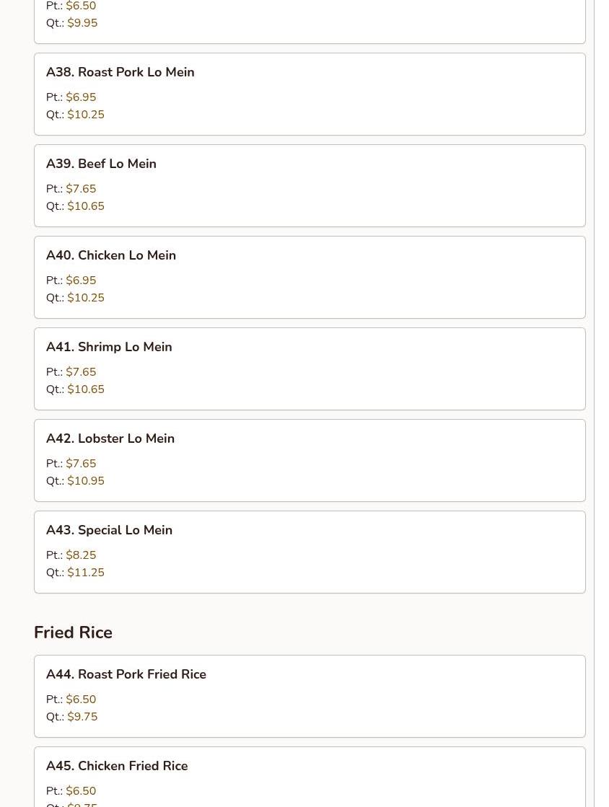Click the A43. Special Lo Mein title
609x807 pixels.
pos(109,530)
